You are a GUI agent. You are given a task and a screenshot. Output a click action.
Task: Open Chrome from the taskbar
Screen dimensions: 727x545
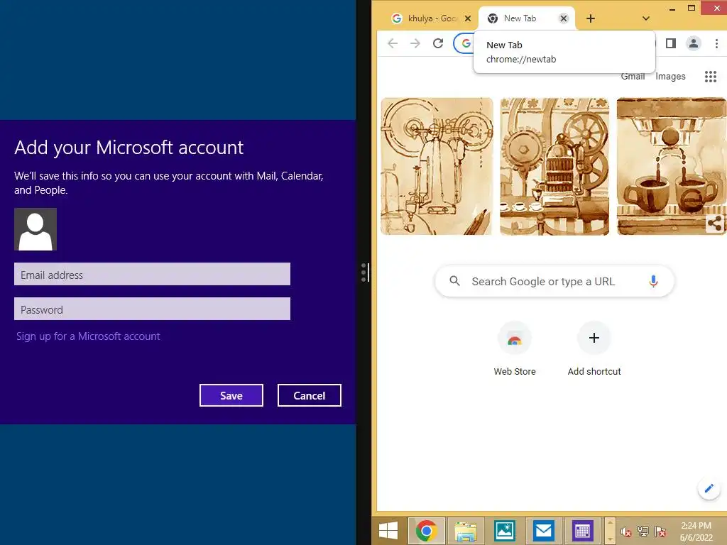[426, 531]
